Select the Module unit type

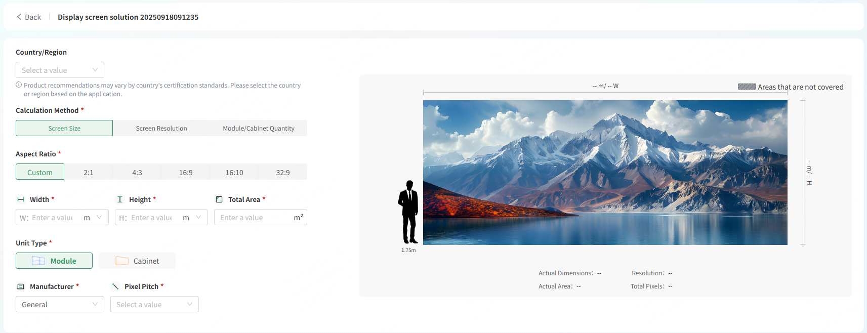(54, 261)
